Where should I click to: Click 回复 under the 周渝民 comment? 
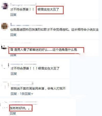(x=14, y=94)
